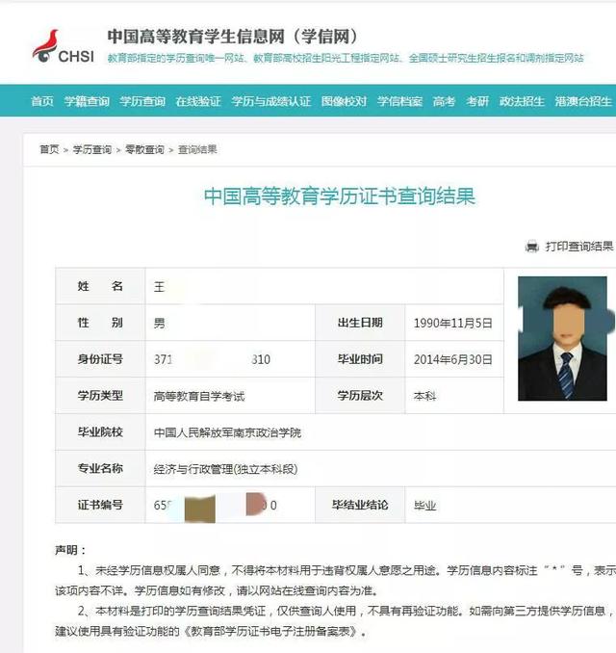Viewport: 616px width, 653px height.
Task: Click the 毕业 conclusion value
Action: [425, 506]
